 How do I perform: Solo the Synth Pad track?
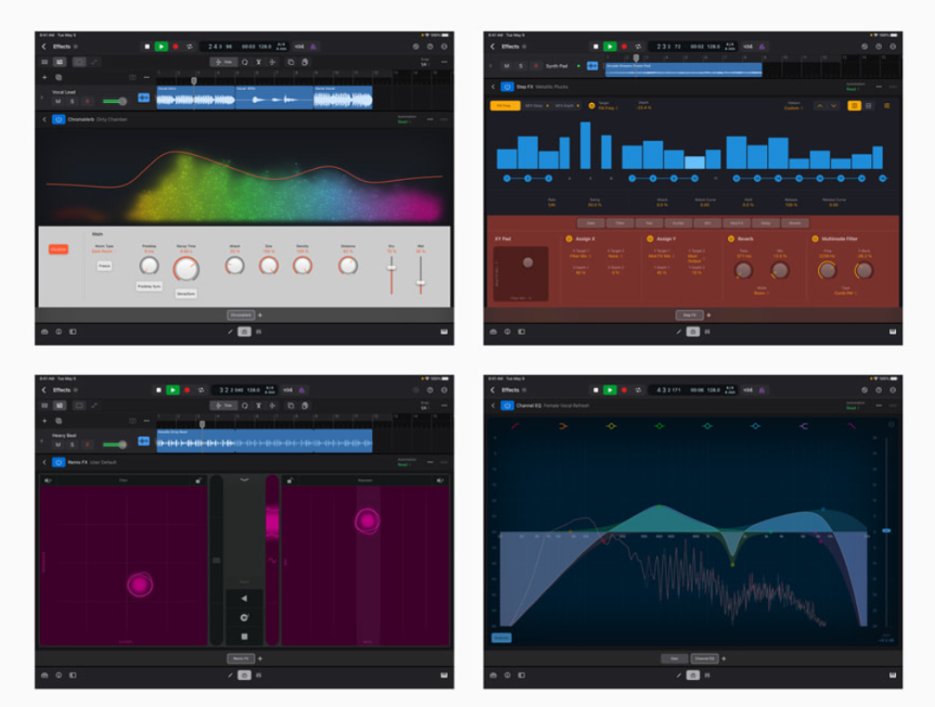520,66
